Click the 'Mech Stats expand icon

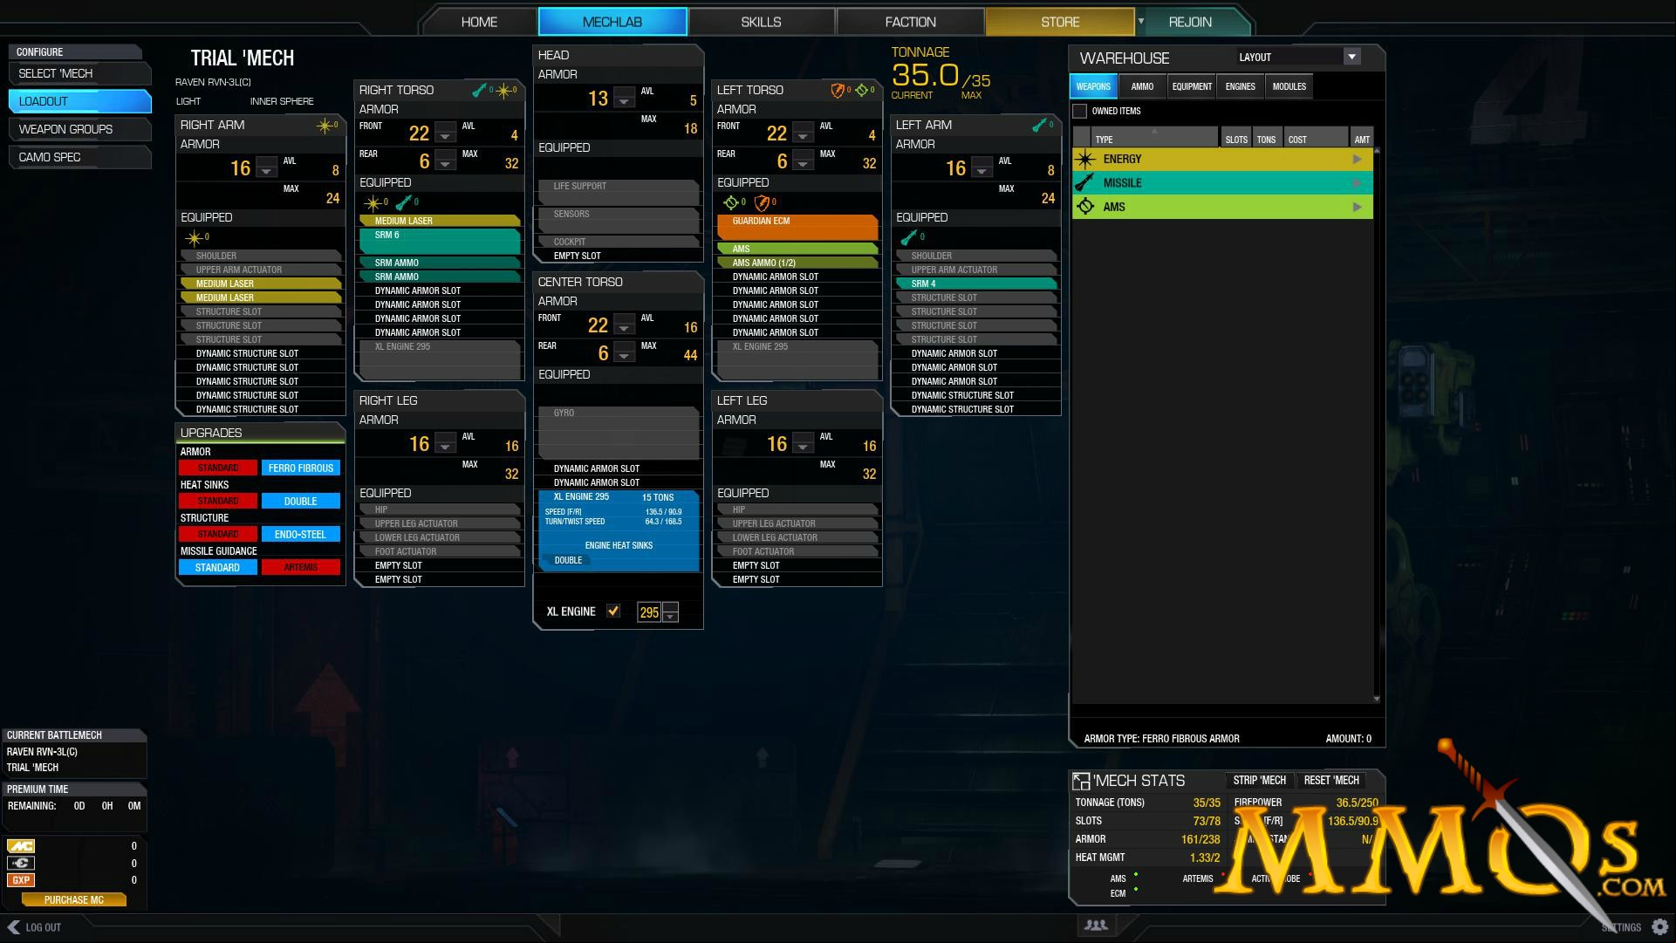pyautogui.click(x=1081, y=782)
